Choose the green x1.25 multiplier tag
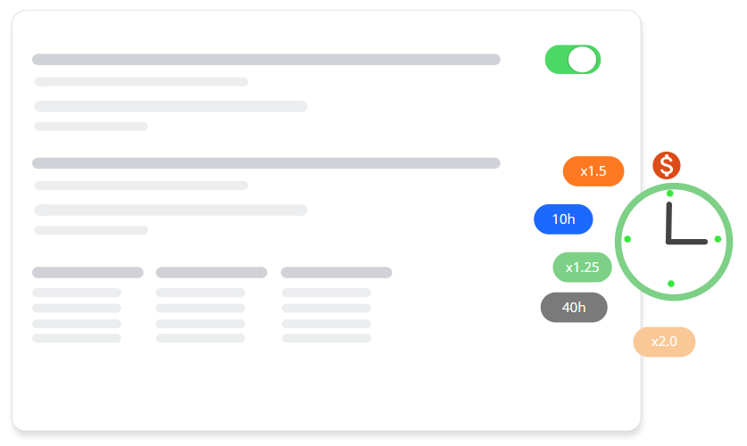This screenshot has width=747, height=446. pyautogui.click(x=582, y=268)
